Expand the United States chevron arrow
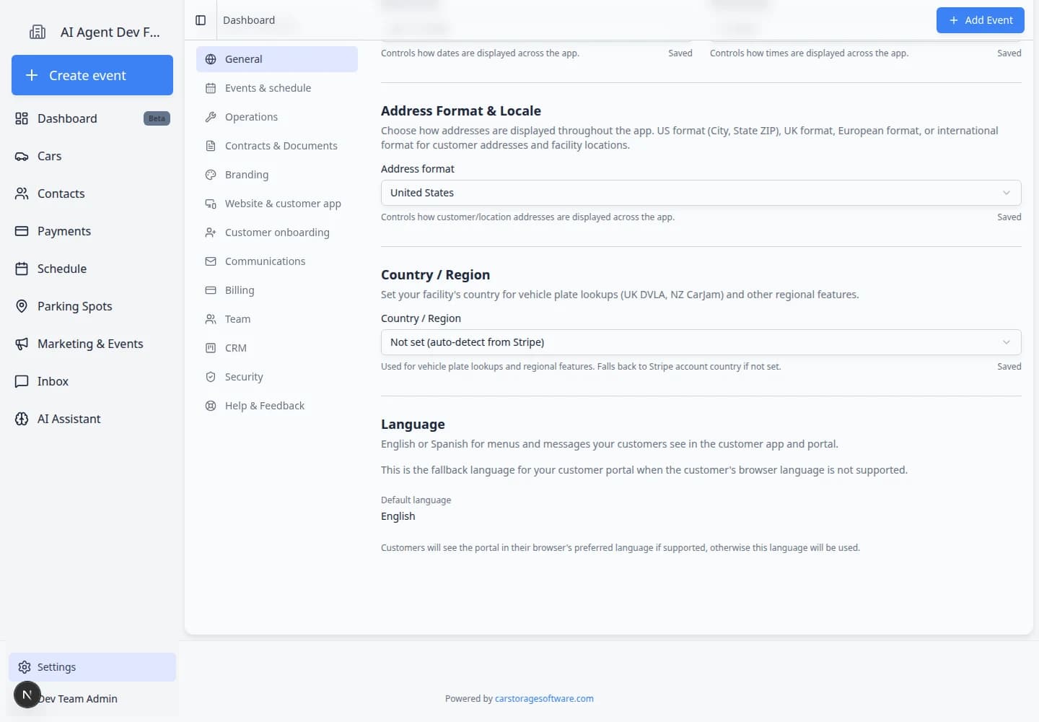The width and height of the screenshot is (1039, 722). tap(1007, 193)
